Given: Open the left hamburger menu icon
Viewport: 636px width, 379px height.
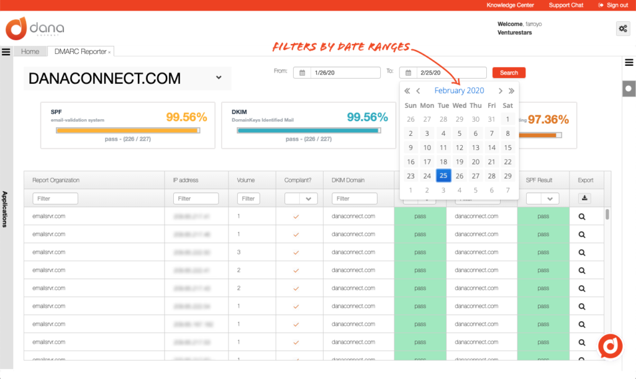Looking at the screenshot, I should point(6,52).
